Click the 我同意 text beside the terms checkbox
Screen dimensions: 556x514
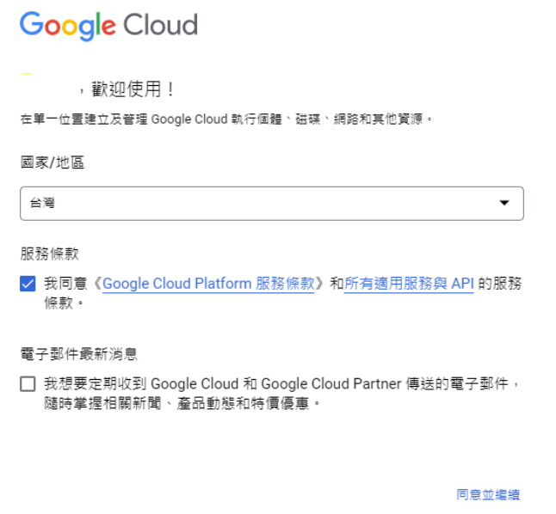coord(65,284)
